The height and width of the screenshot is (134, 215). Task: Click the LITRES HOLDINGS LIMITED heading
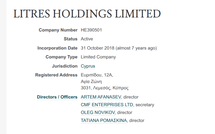click(87, 14)
